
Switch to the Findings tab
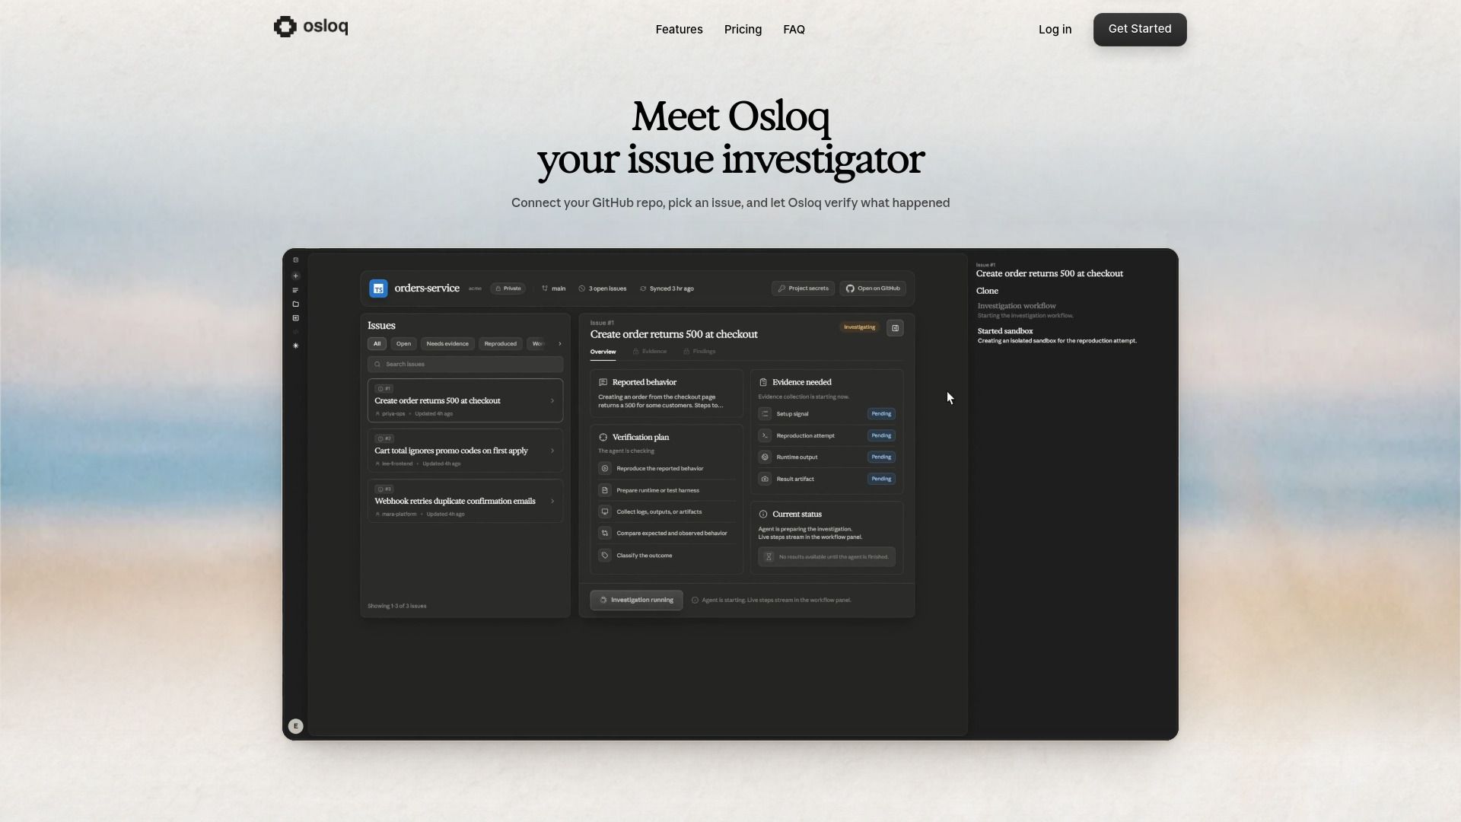pyautogui.click(x=699, y=352)
